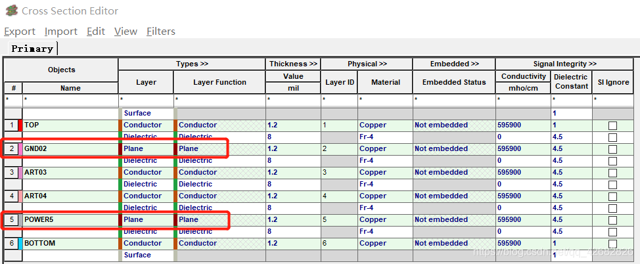This screenshot has height=264, width=640.
Task: Expand the Thickness >> column group
Action: [x=293, y=64]
